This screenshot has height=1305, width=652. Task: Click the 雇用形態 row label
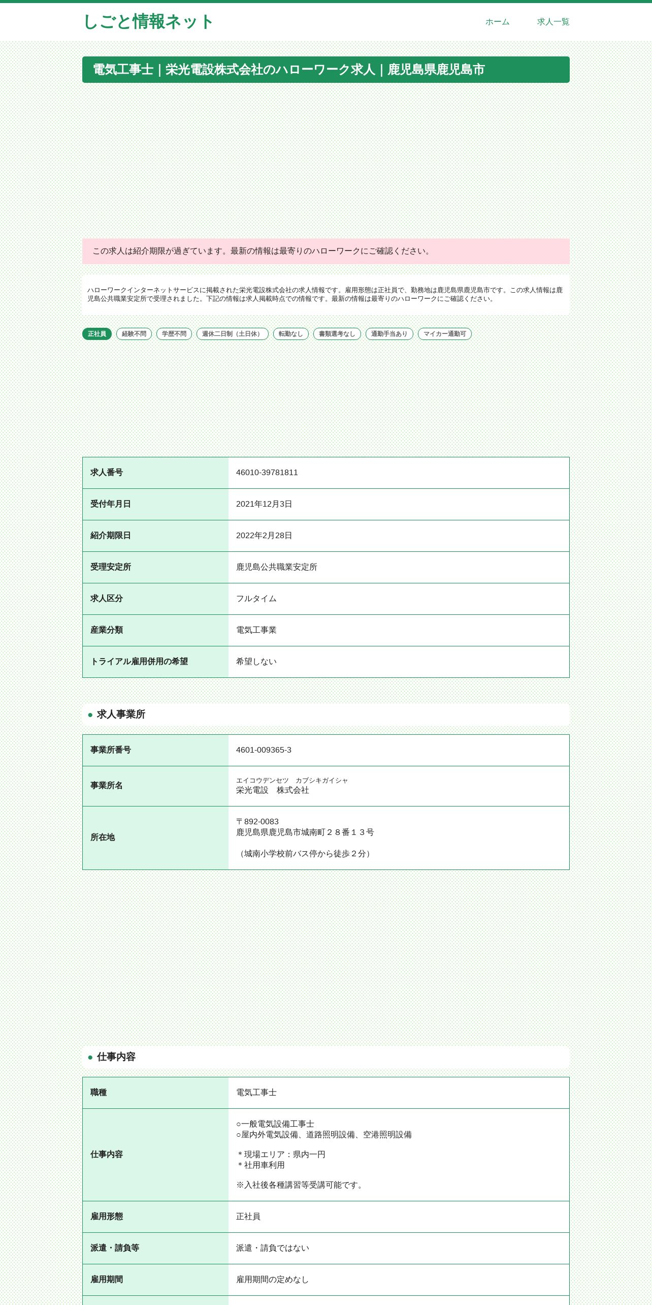tap(107, 1217)
